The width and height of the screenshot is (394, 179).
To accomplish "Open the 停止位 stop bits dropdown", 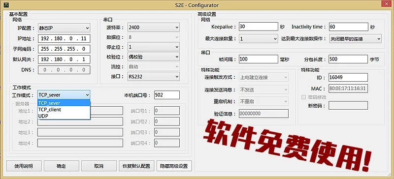I will click(x=153, y=47).
